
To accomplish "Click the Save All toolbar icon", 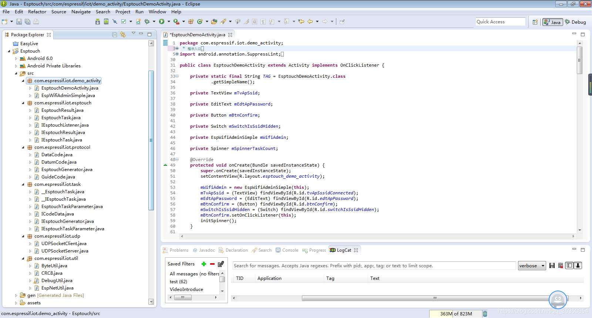I will point(27,22).
